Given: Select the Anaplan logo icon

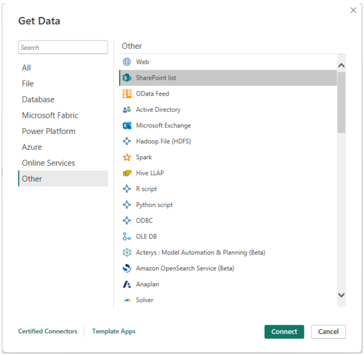Looking at the screenshot, I should [127, 284].
